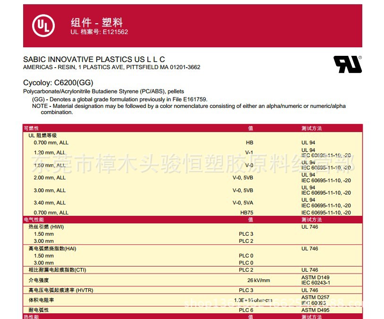Screen dimensions: 384x319
Task: Select the 'UL 阻燃等级' row label
Action: [x=43, y=135]
